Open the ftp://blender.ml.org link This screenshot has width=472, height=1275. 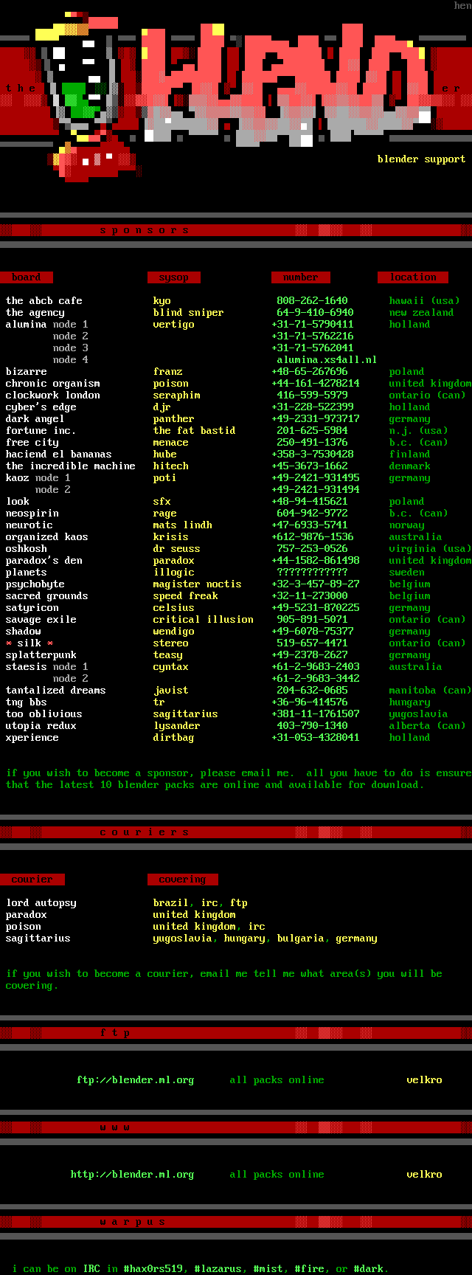point(135,1080)
